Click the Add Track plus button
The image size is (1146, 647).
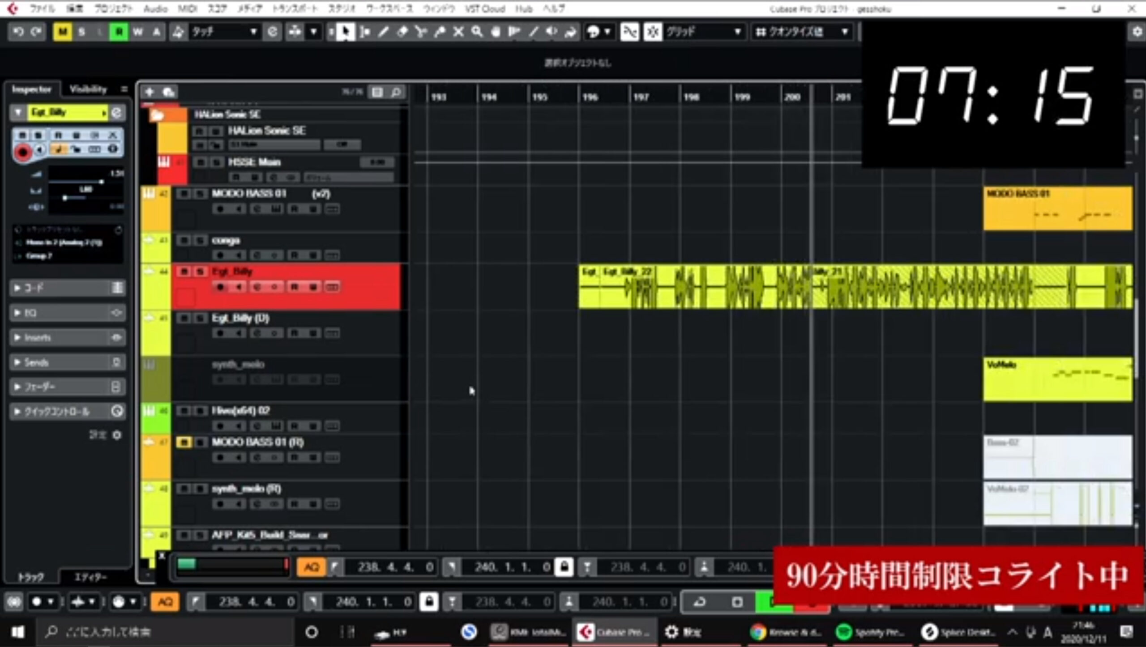point(150,92)
